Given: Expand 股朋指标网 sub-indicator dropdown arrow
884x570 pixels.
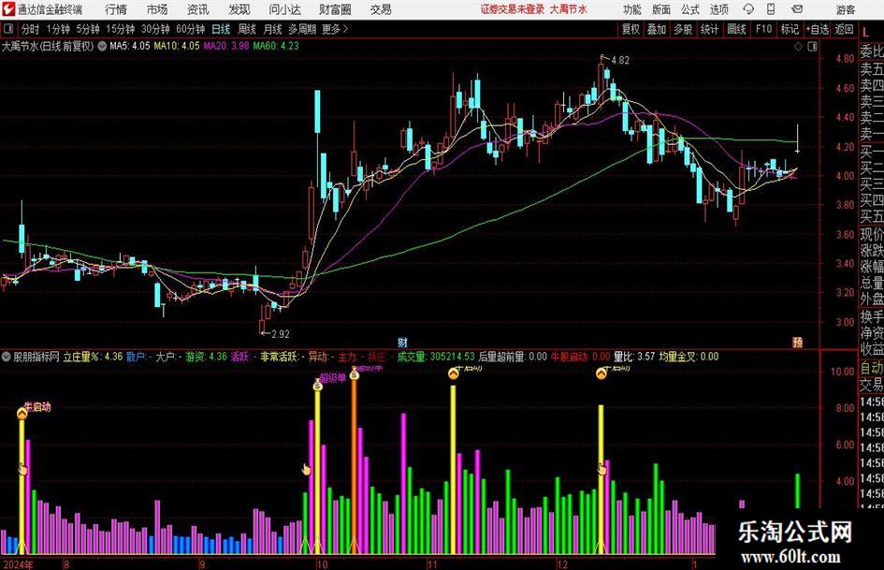Looking at the screenshot, I should click(x=7, y=356).
